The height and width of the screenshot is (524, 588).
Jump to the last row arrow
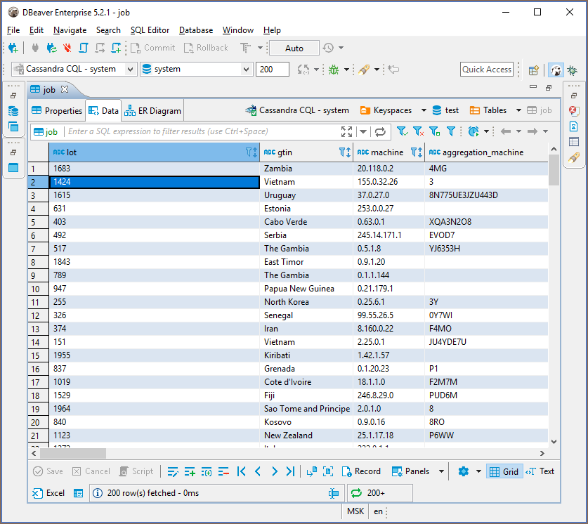(290, 471)
